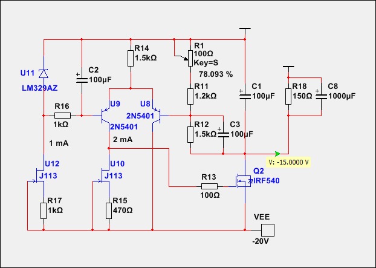Click the 1 mA annotation text
This screenshot has height=268, width=376.
(59, 143)
